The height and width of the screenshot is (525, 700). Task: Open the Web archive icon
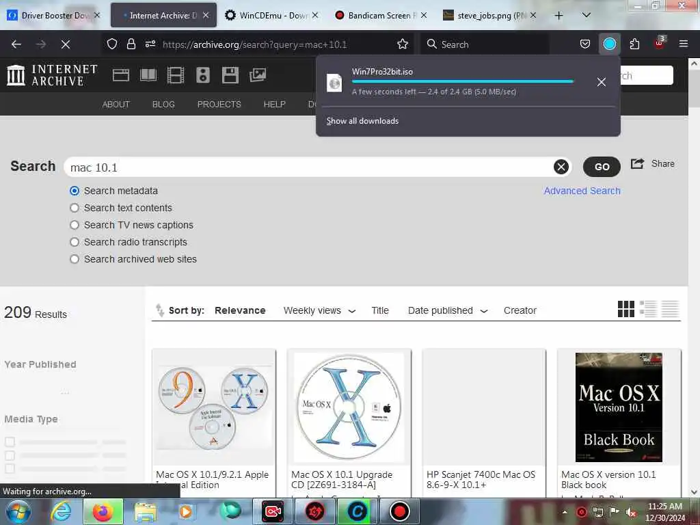click(x=121, y=75)
